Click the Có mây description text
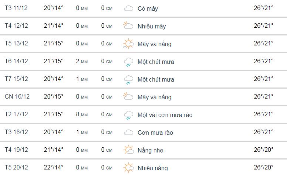Image resolution: width=287 pixels, height=175 pixels. tap(148, 8)
